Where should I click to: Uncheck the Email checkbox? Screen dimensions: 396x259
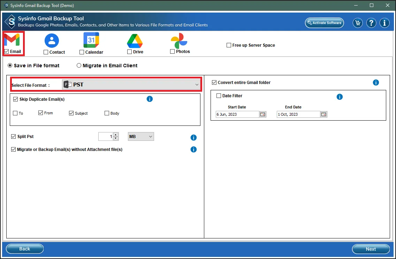tap(7, 52)
